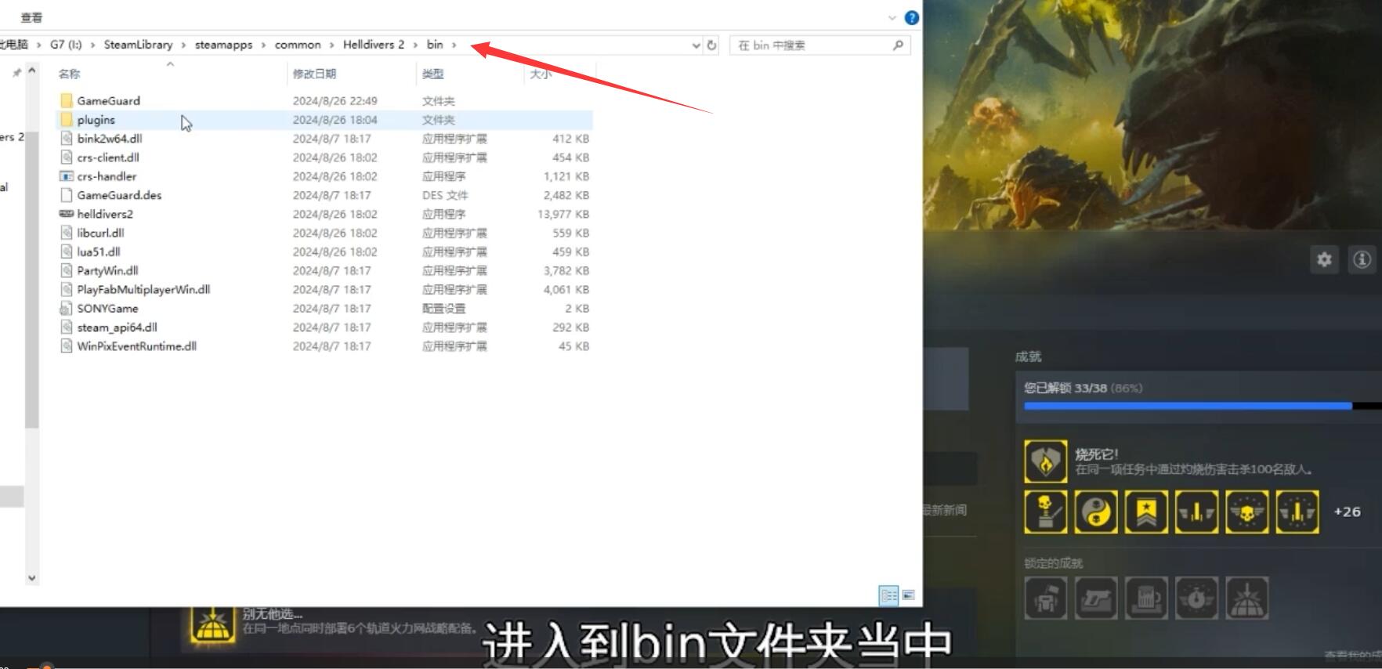
Task: Select the crs-handler application icon
Action: point(67,176)
